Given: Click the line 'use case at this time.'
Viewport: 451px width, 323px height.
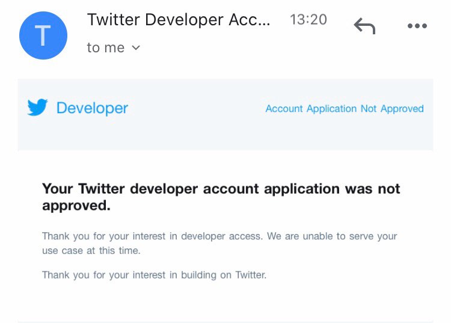Looking at the screenshot, I should click(91, 250).
